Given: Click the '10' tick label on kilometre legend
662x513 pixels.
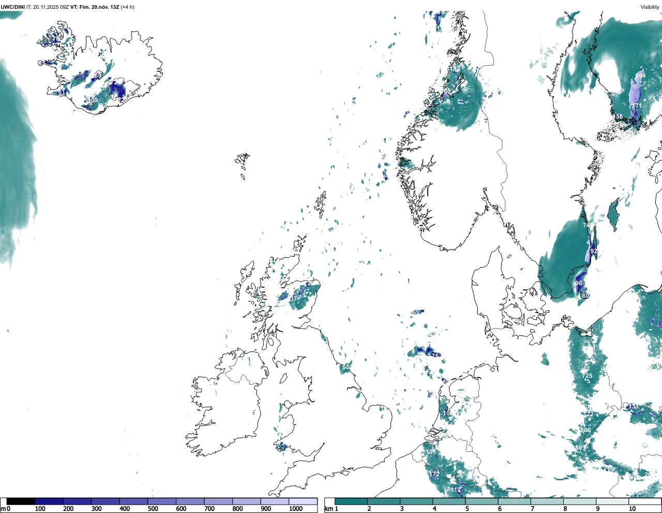Looking at the screenshot, I should 632,509.
